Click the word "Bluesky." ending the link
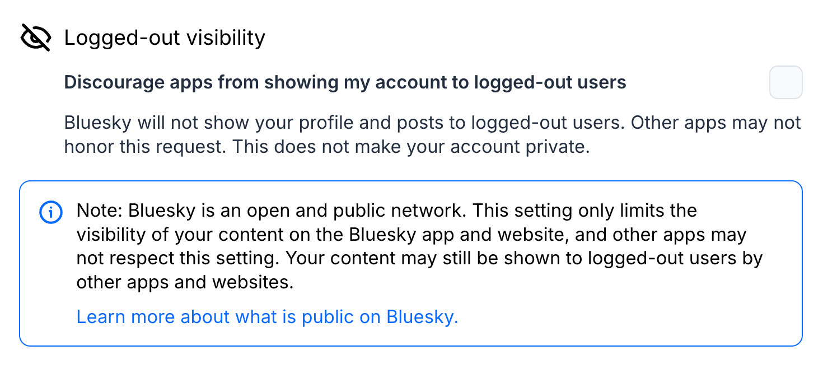 point(422,317)
